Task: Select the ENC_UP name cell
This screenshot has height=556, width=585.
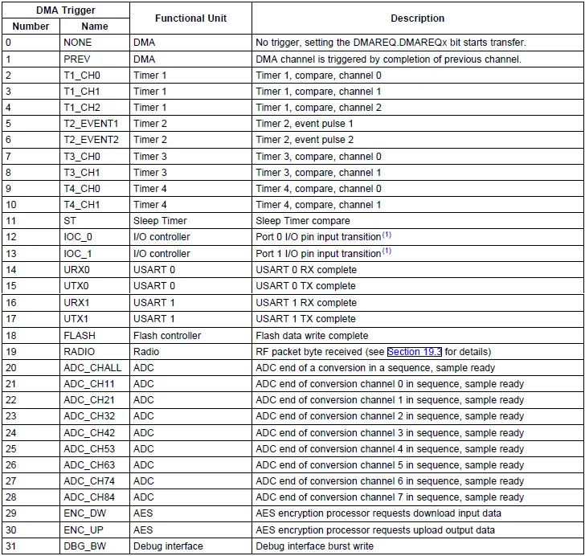Action: 95,529
